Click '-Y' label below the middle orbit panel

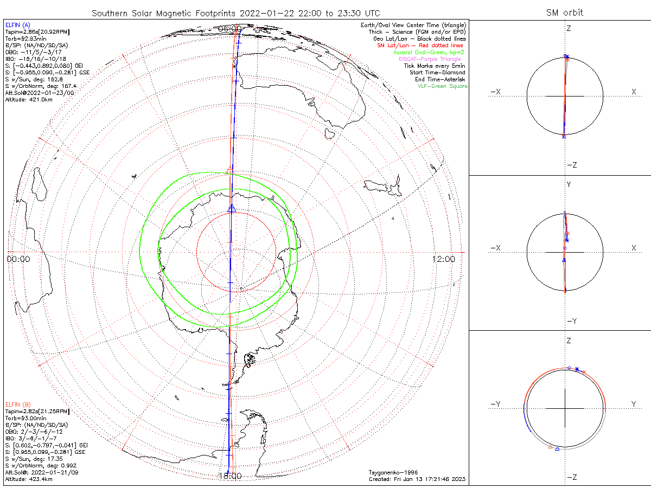point(571,321)
